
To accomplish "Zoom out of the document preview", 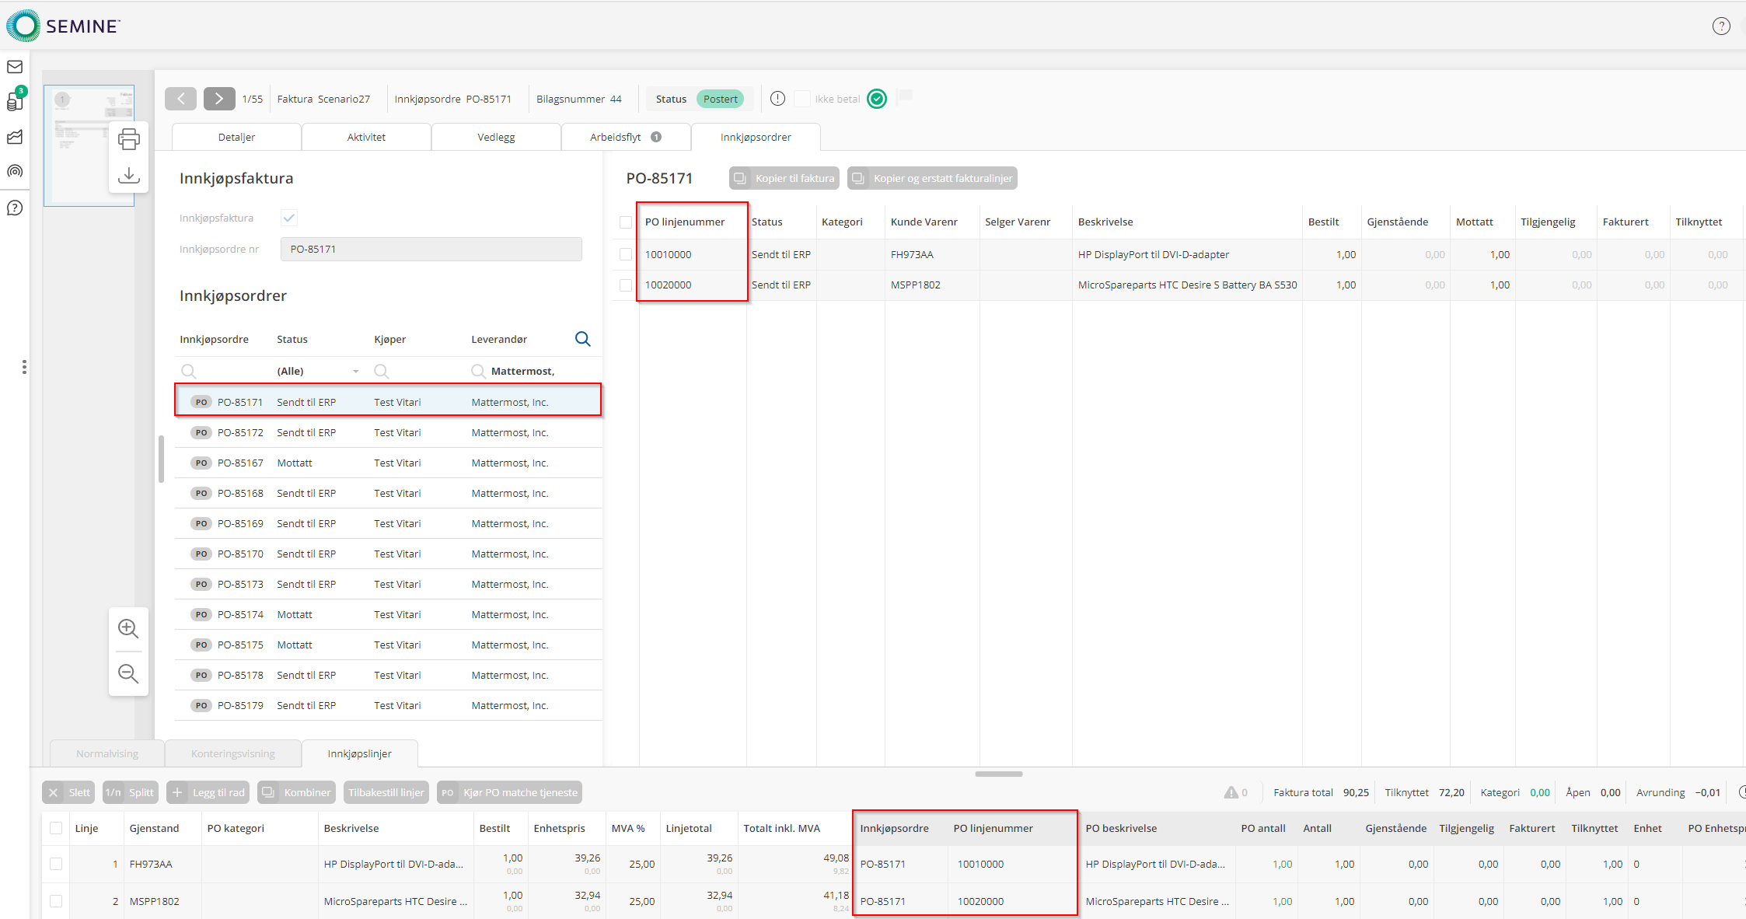I will click(128, 673).
